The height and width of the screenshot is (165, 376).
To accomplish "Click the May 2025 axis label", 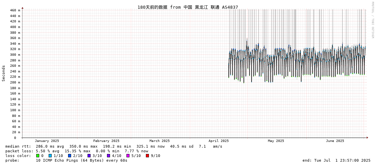I will pyautogui.click(x=276, y=141).
